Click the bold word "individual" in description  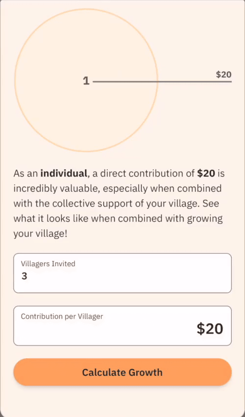(x=64, y=174)
